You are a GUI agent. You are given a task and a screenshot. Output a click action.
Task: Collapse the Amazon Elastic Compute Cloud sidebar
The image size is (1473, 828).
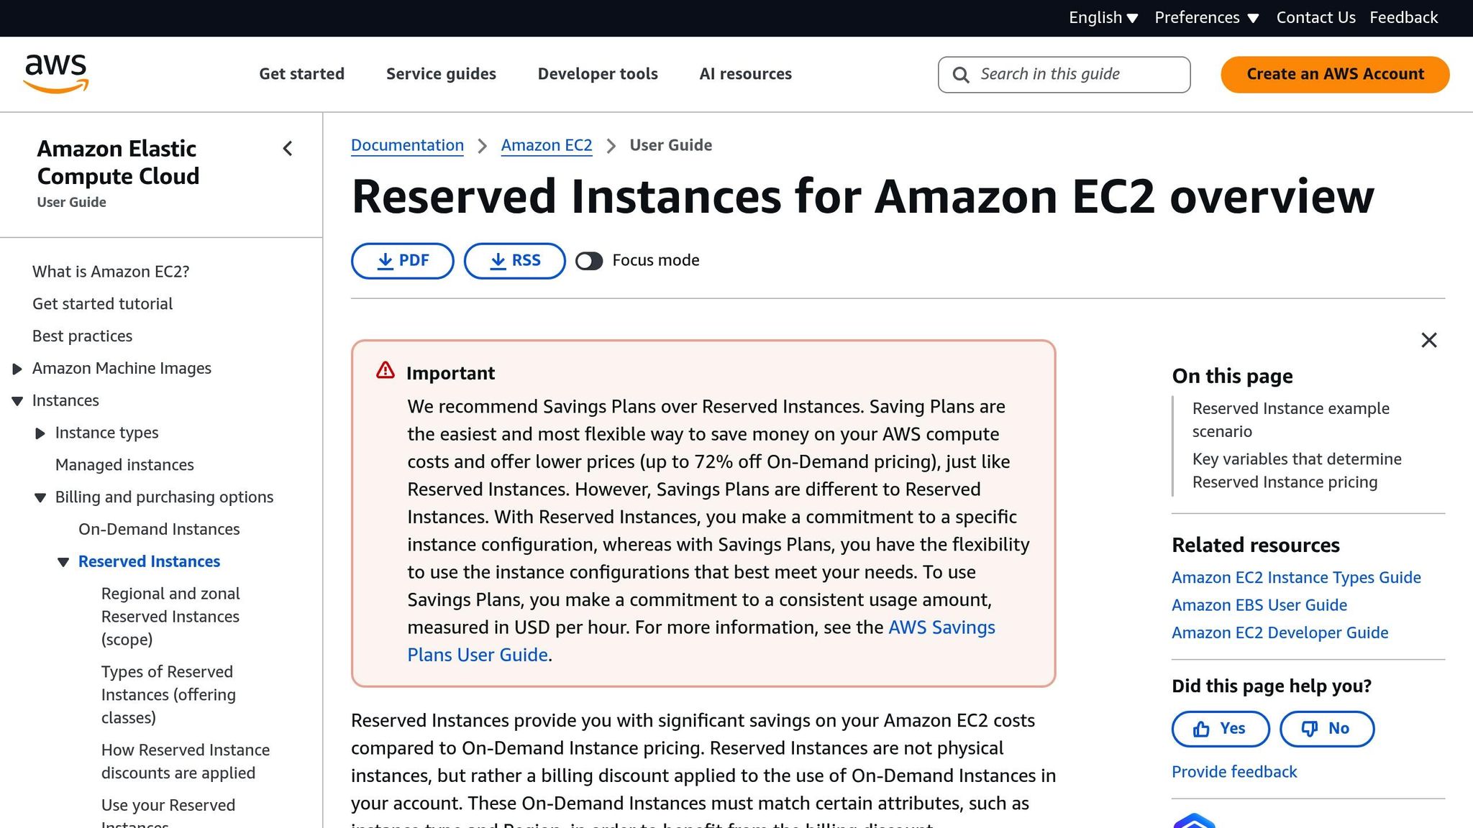(x=288, y=149)
